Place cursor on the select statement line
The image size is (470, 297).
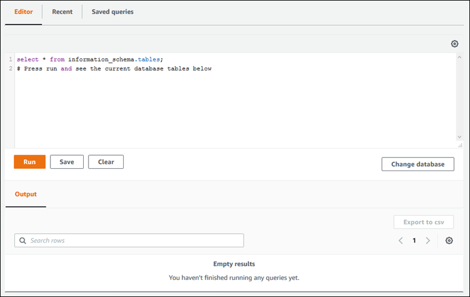pos(88,60)
